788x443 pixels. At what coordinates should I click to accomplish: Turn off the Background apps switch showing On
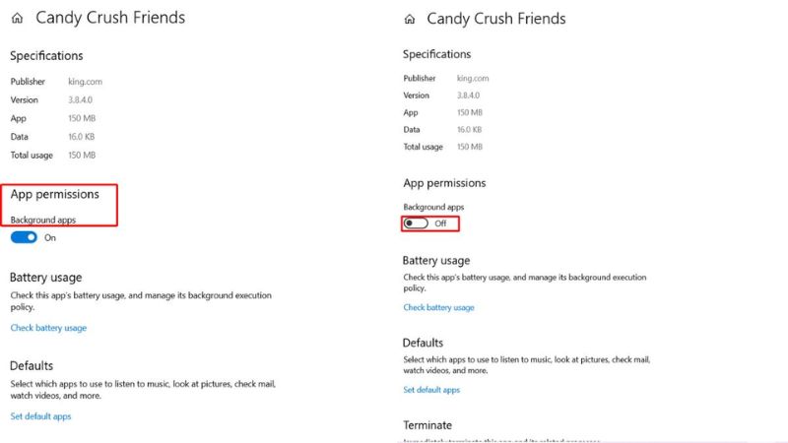(x=24, y=237)
